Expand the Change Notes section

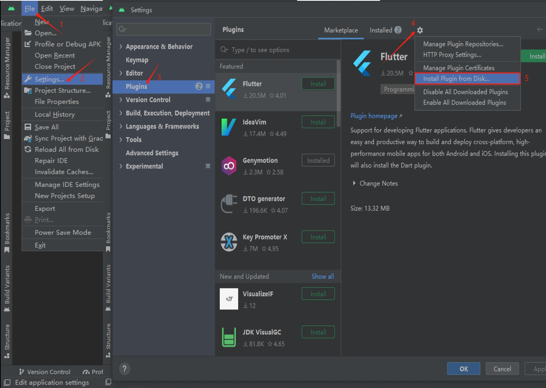point(354,183)
